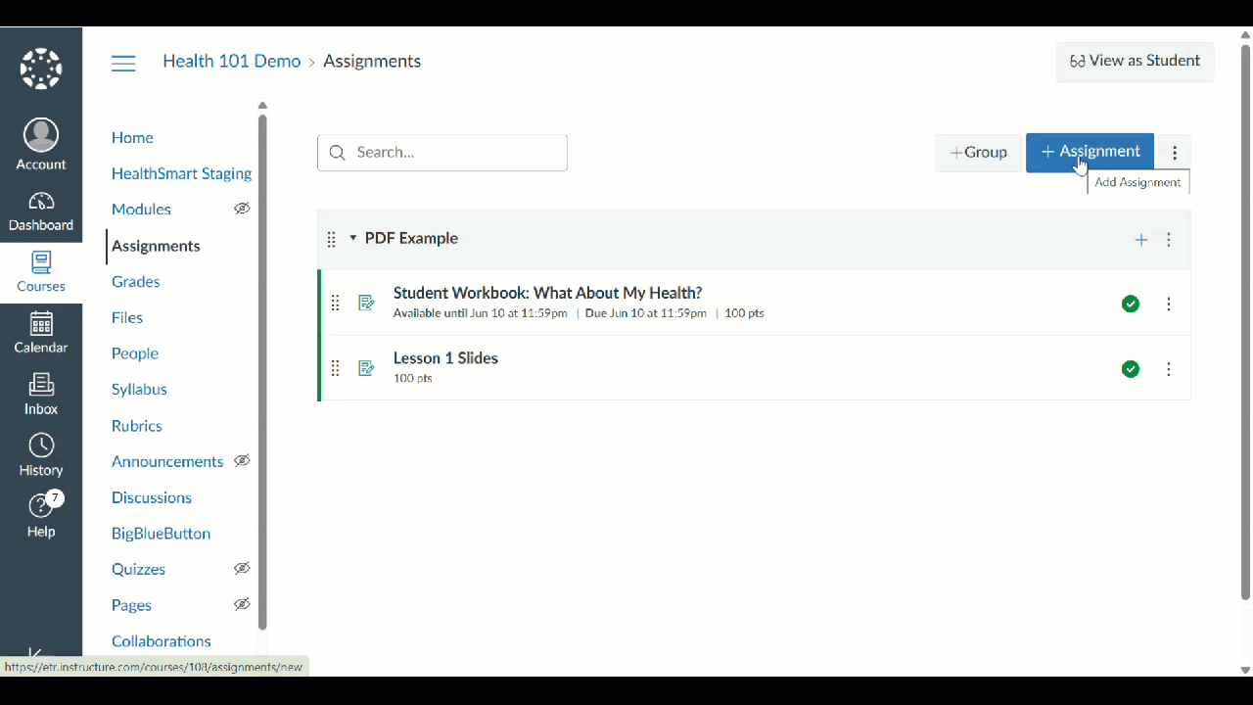Click hidden eye icon next to Quizzes

tap(242, 568)
